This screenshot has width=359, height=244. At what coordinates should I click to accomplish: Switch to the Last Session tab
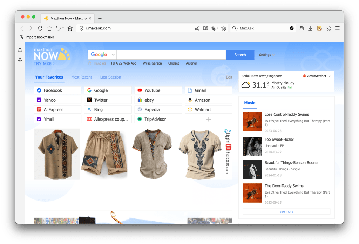click(110, 77)
